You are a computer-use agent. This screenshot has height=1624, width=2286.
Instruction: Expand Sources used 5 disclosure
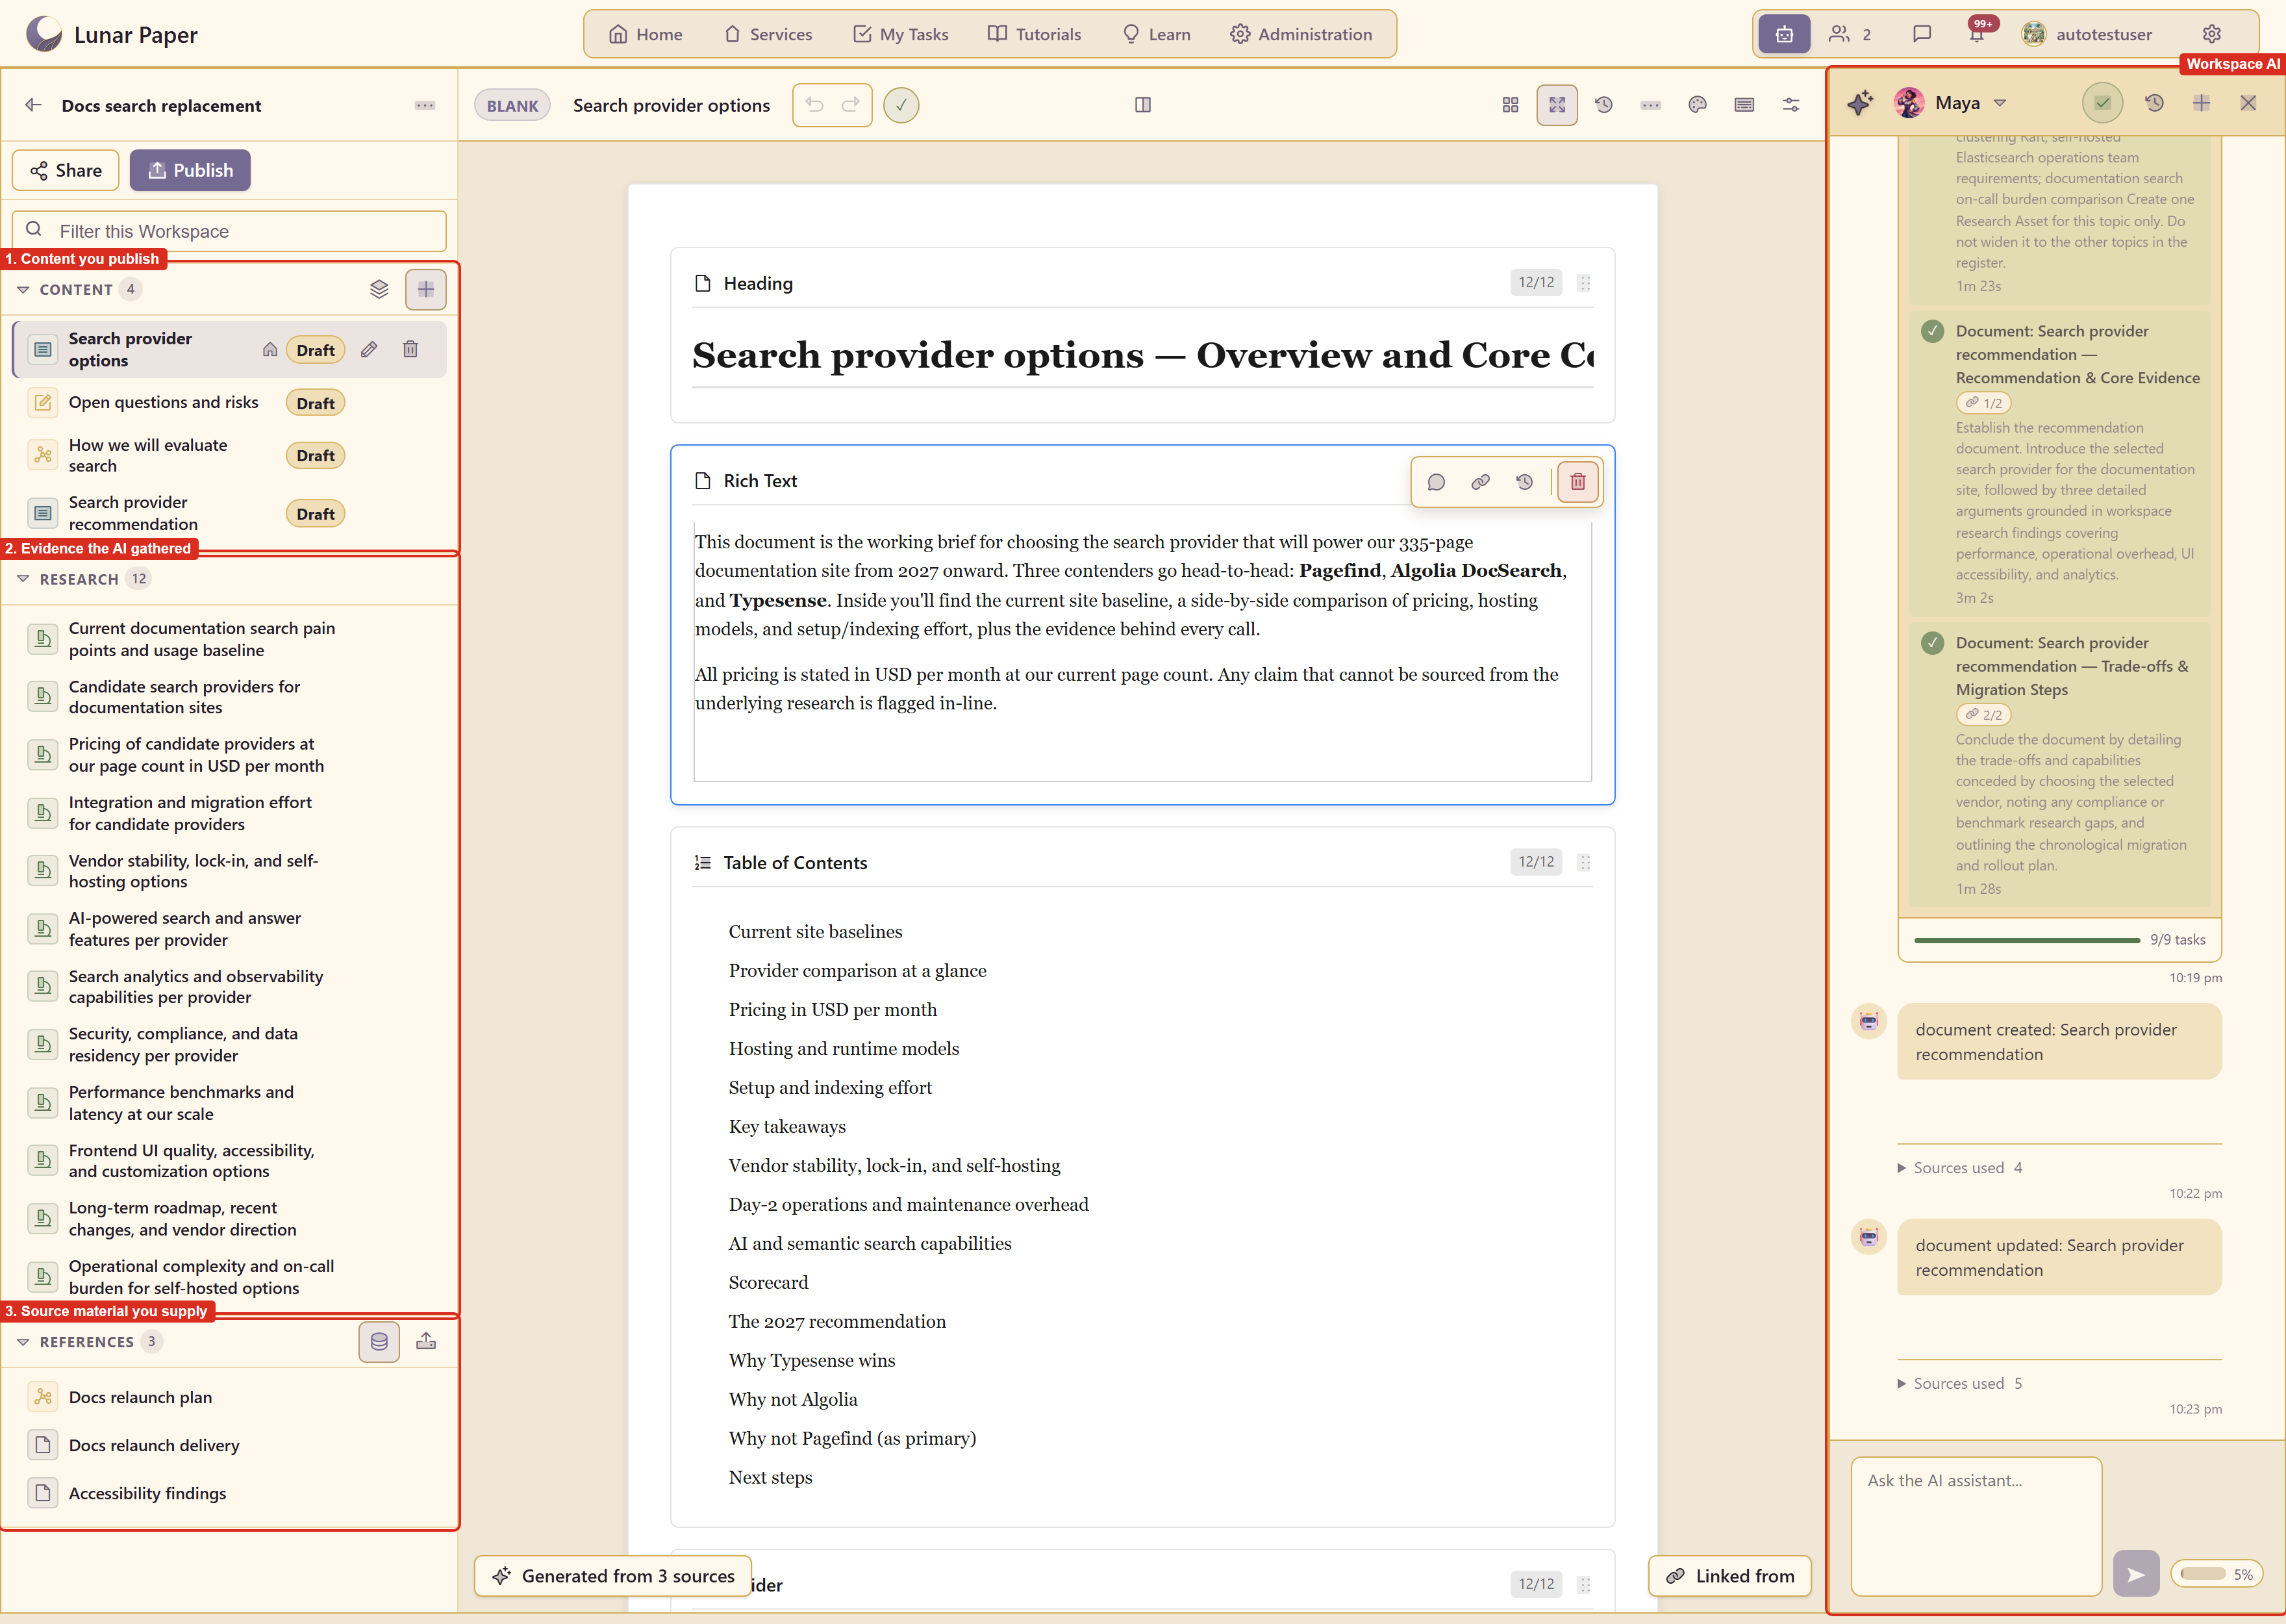tap(1959, 1384)
